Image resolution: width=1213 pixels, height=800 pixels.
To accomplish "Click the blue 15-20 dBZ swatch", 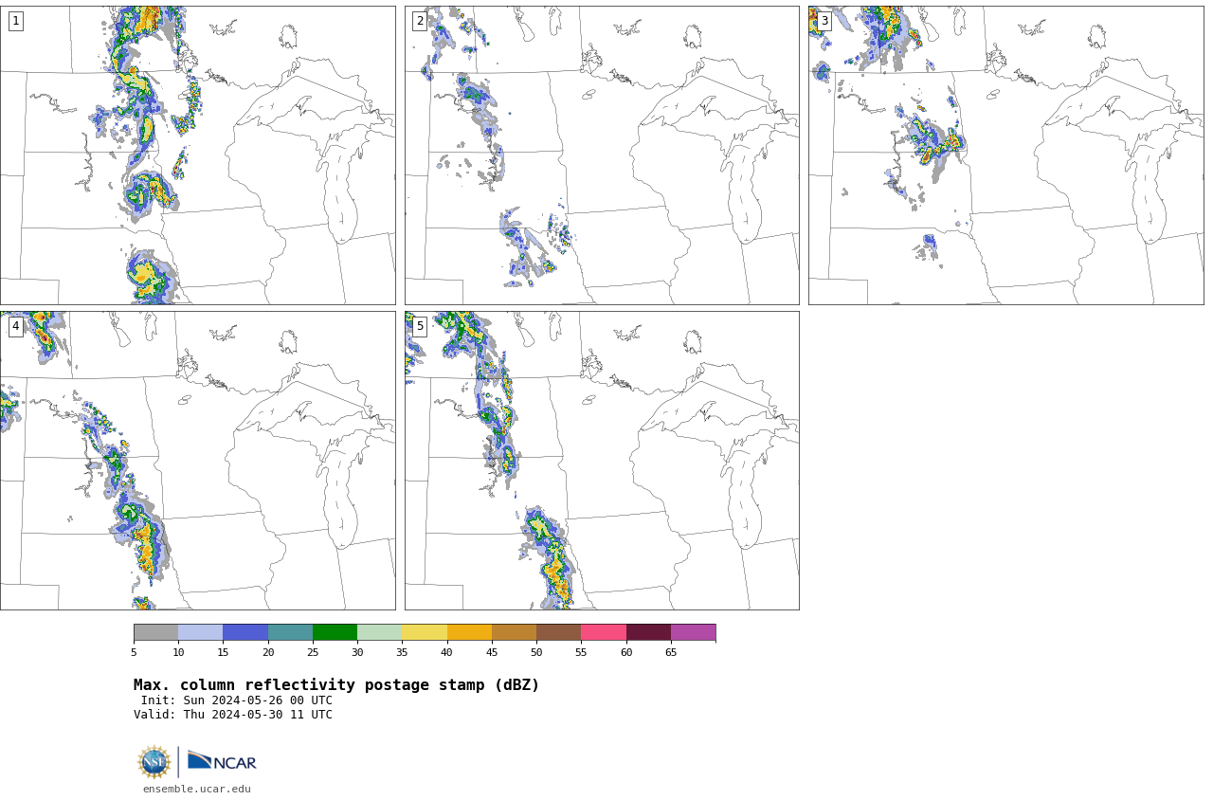I will pos(245,632).
